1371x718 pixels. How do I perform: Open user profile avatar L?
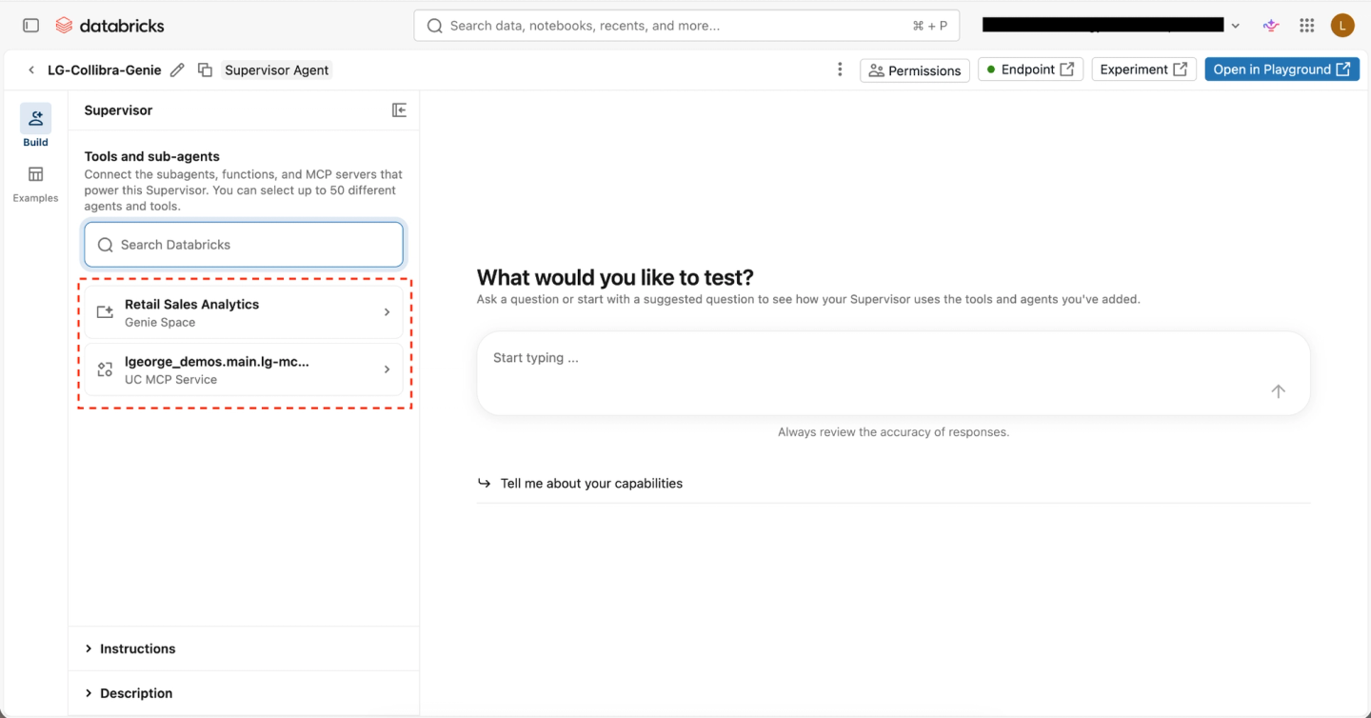point(1342,26)
